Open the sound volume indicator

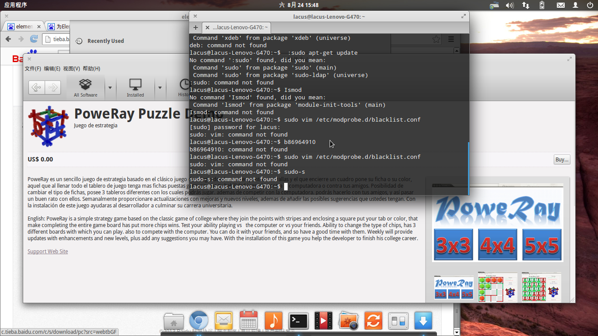[x=510, y=5]
